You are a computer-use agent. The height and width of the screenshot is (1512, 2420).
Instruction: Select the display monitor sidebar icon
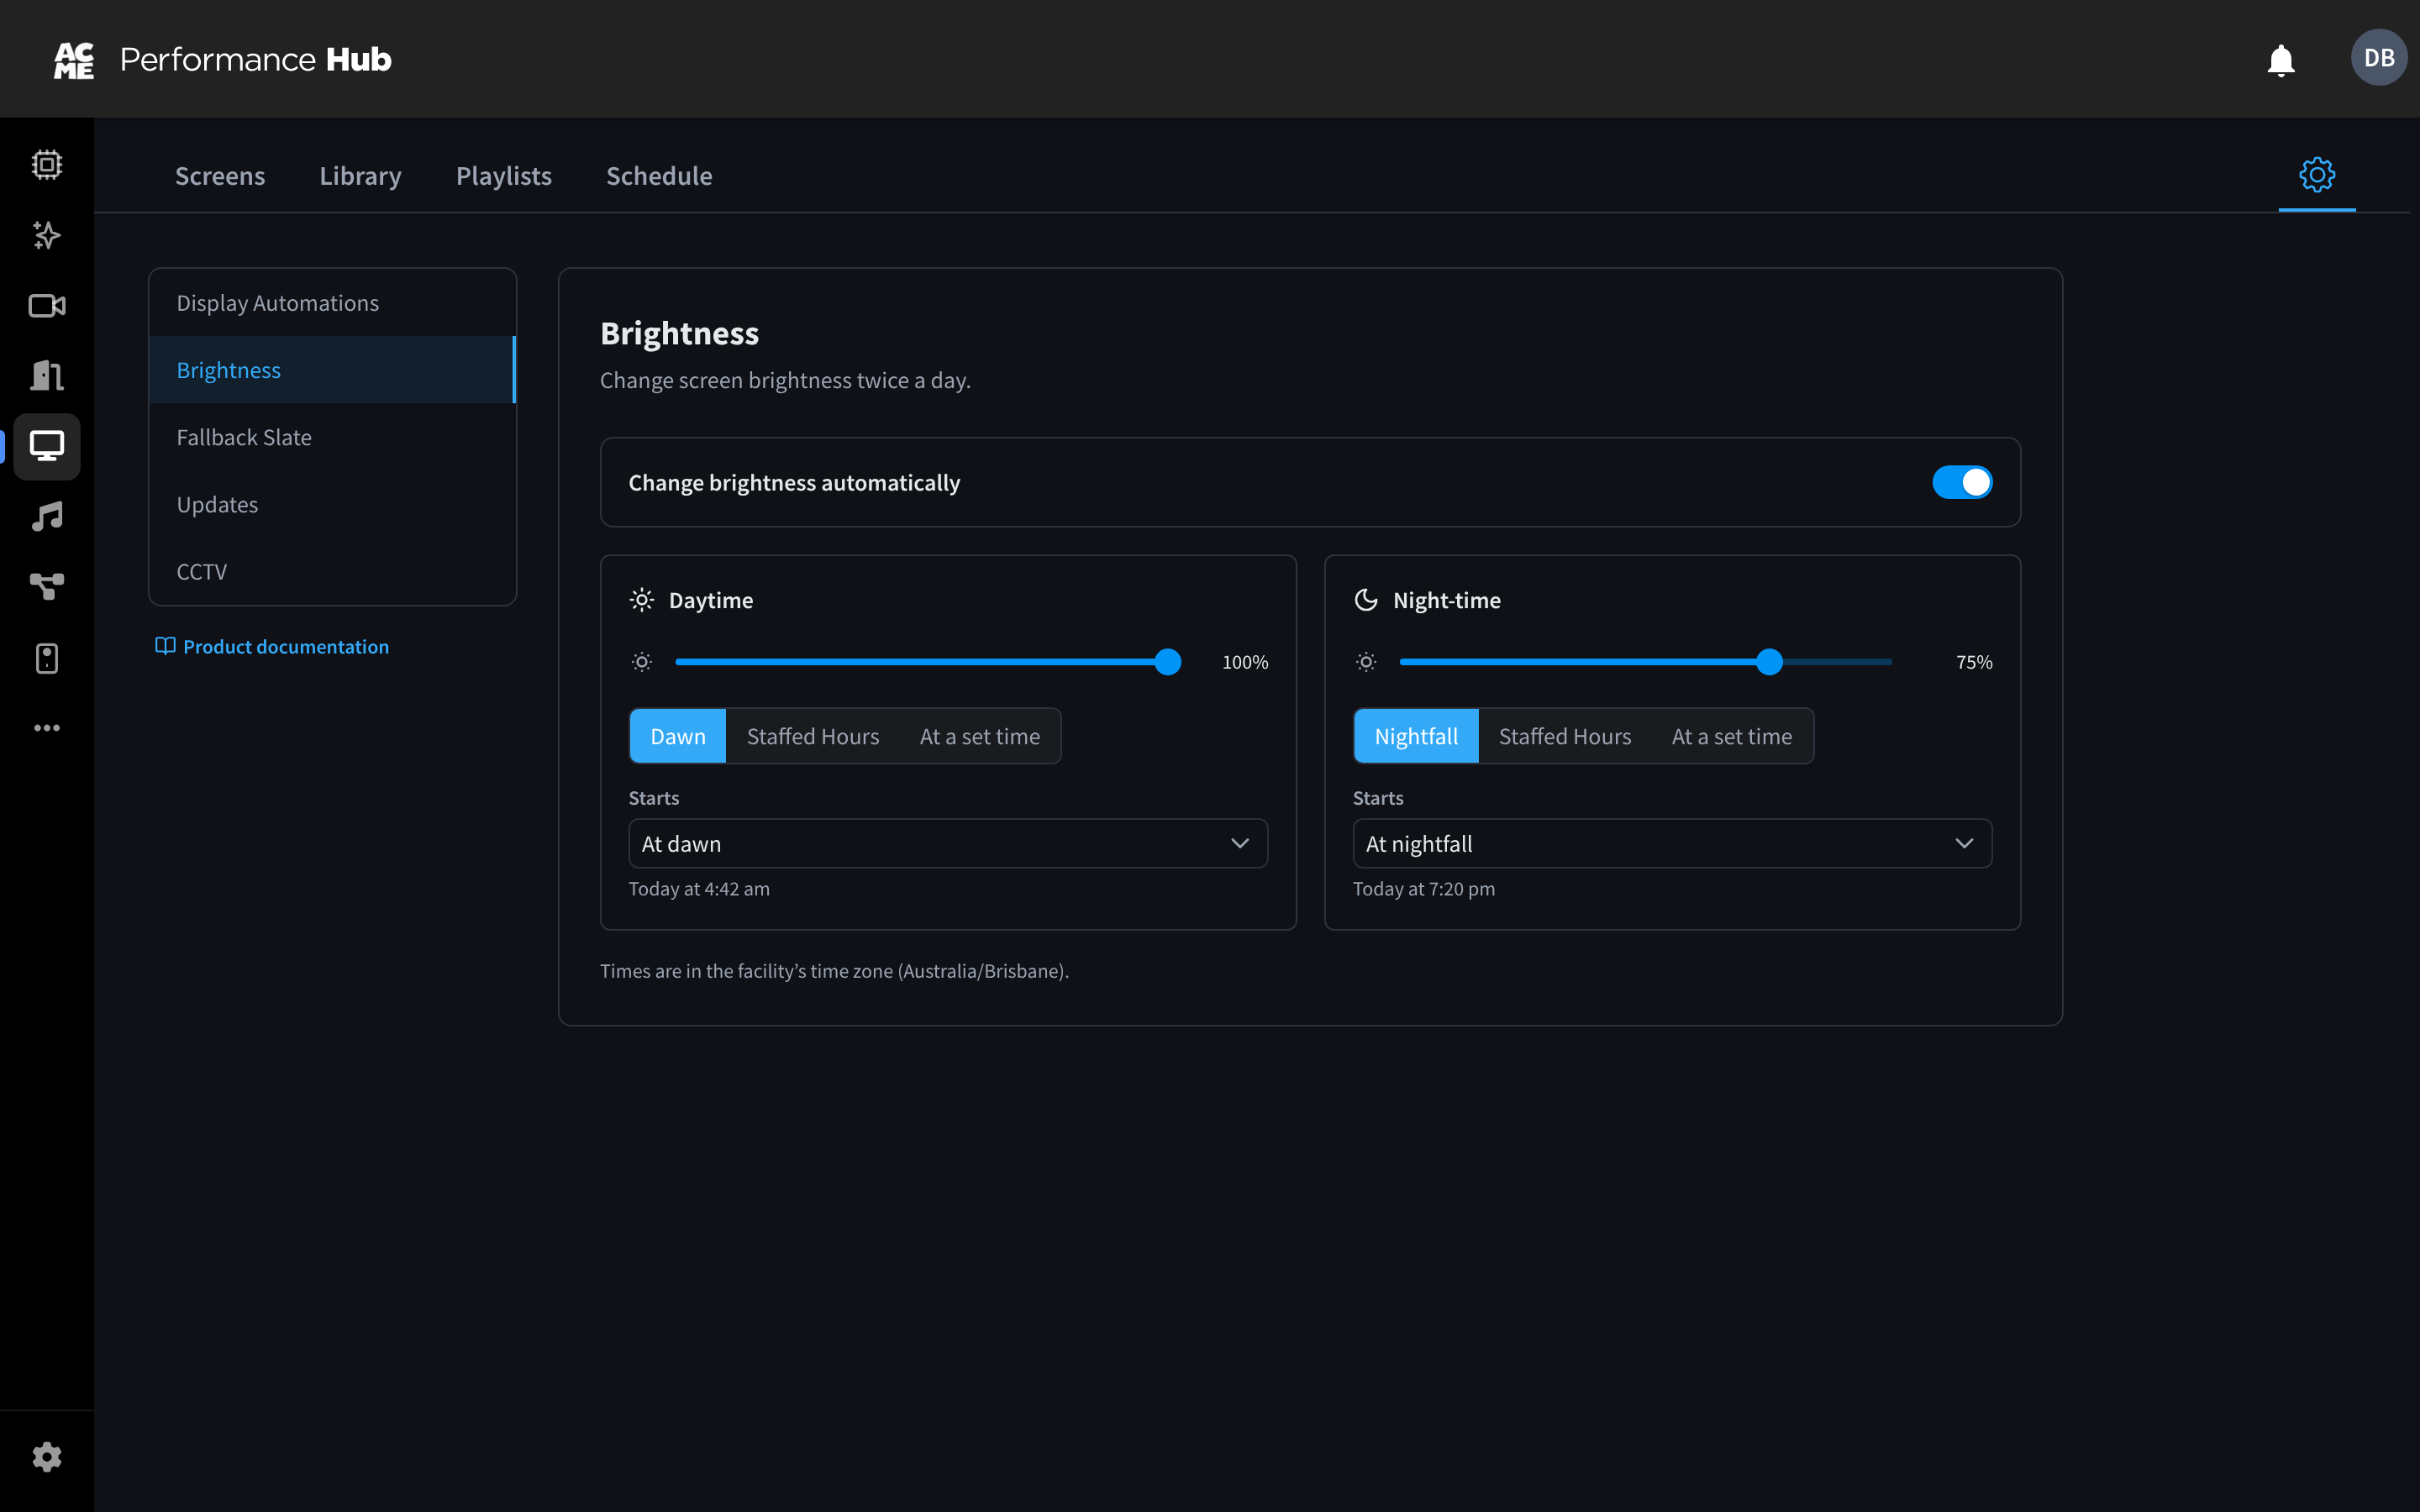click(x=47, y=446)
